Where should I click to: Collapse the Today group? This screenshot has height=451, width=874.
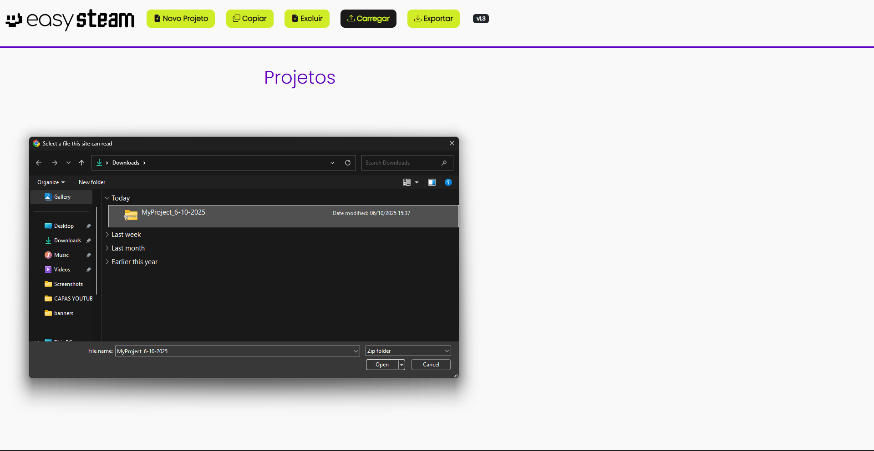click(x=107, y=198)
